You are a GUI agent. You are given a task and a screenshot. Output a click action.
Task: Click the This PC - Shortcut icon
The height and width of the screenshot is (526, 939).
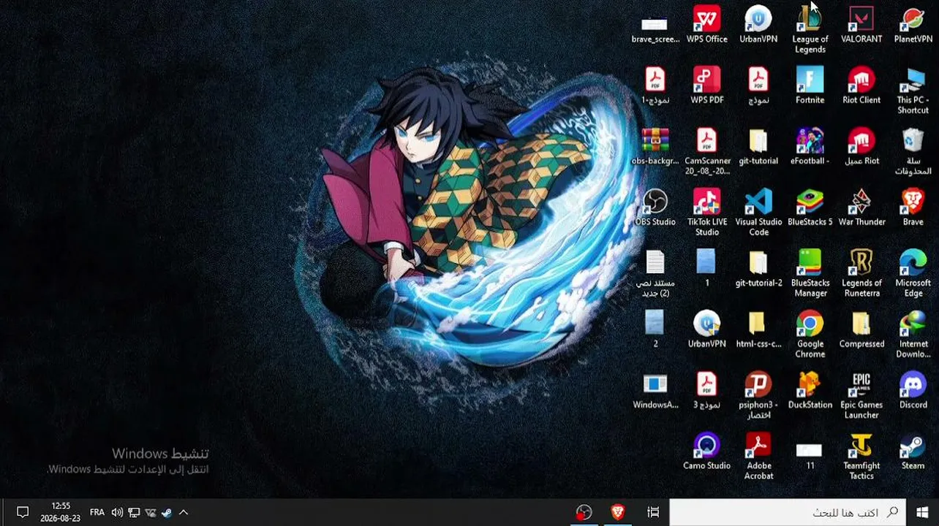(913, 91)
